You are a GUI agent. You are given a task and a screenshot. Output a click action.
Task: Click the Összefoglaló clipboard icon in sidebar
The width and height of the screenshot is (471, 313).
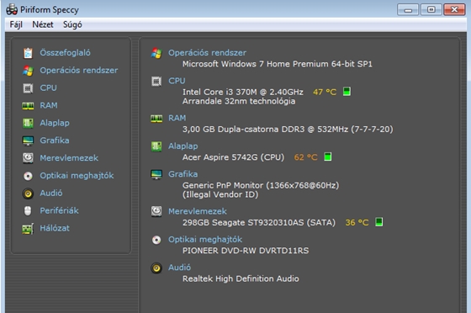tap(28, 53)
